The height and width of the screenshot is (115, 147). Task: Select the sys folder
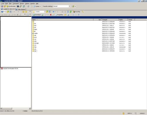point(35,45)
